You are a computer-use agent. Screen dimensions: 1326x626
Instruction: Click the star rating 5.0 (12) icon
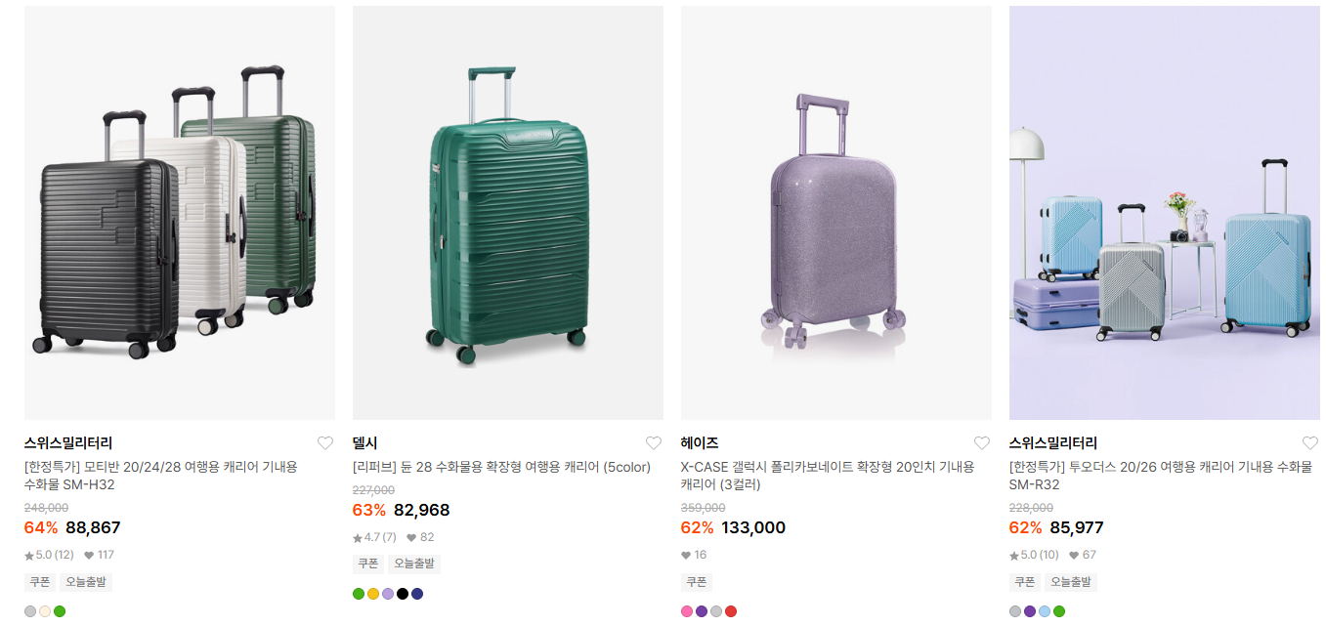pyautogui.click(x=29, y=556)
